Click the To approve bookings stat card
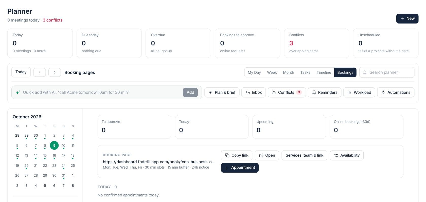 point(134,127)
